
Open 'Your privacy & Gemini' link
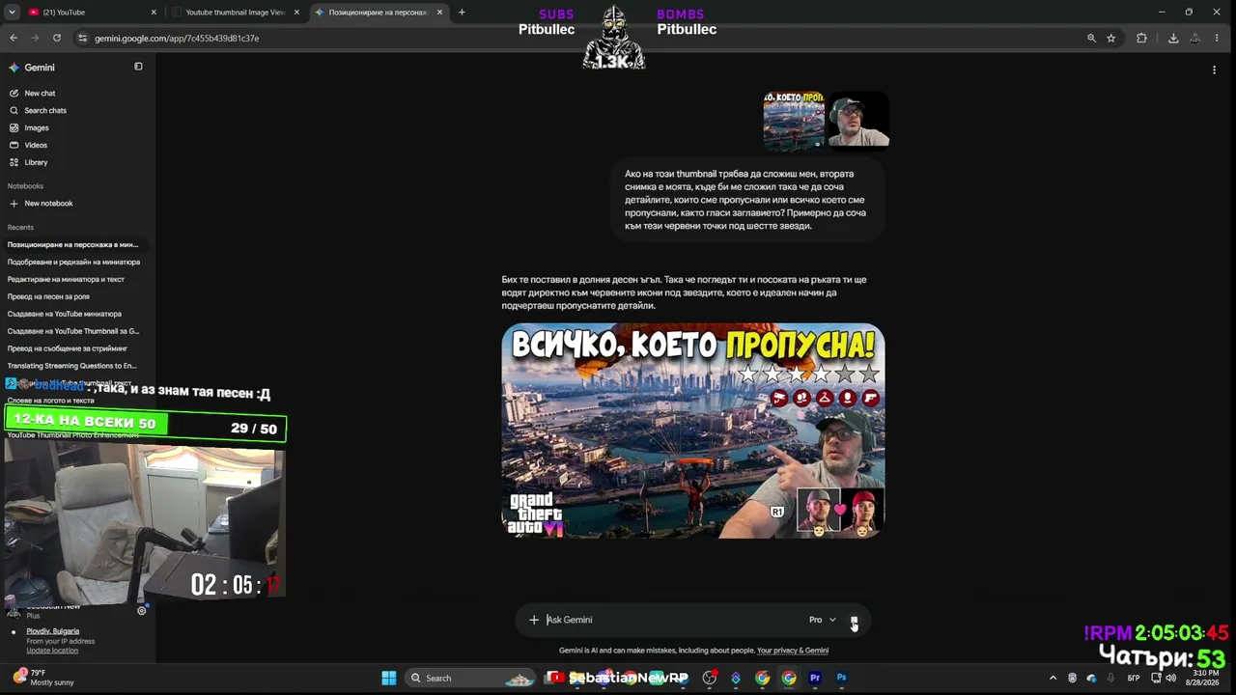click(x=793, y=651)
